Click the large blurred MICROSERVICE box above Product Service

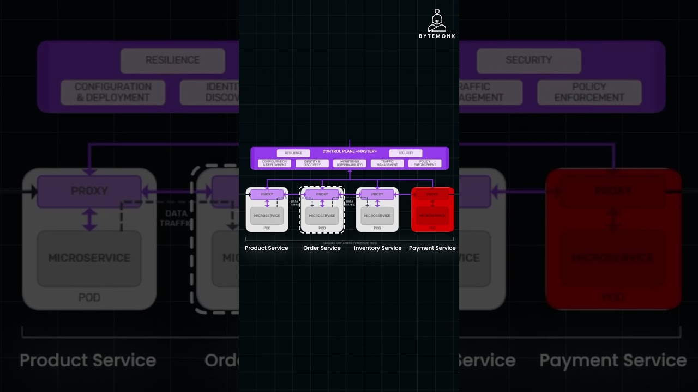tap(89, 258)
